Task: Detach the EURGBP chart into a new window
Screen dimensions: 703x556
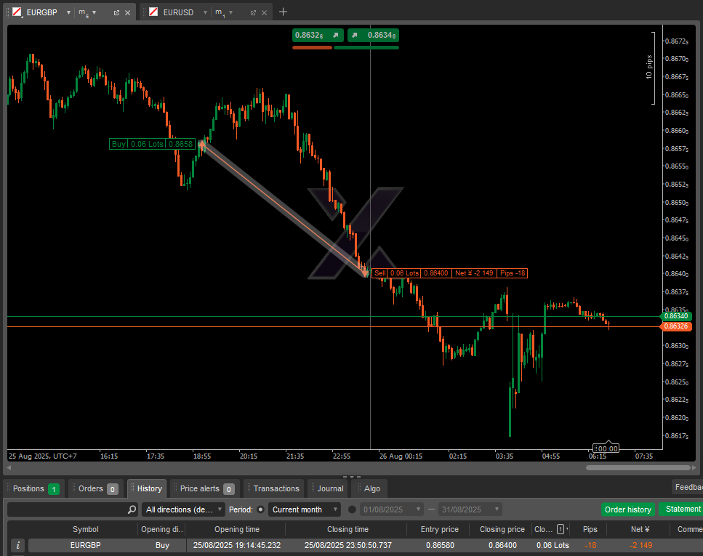Action: pos(116,12)
